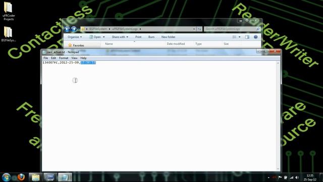Open Notepad Help menu

(83, 58)
